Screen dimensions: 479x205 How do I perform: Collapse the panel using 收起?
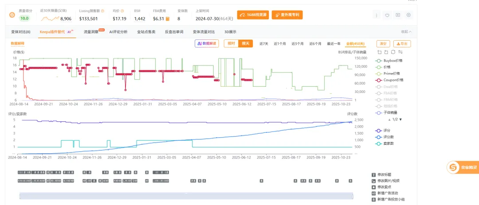tap(406, 32)
